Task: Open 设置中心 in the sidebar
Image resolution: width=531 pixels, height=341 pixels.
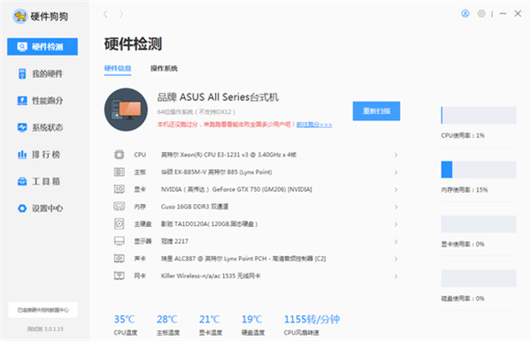Action: tap(40, 208)
